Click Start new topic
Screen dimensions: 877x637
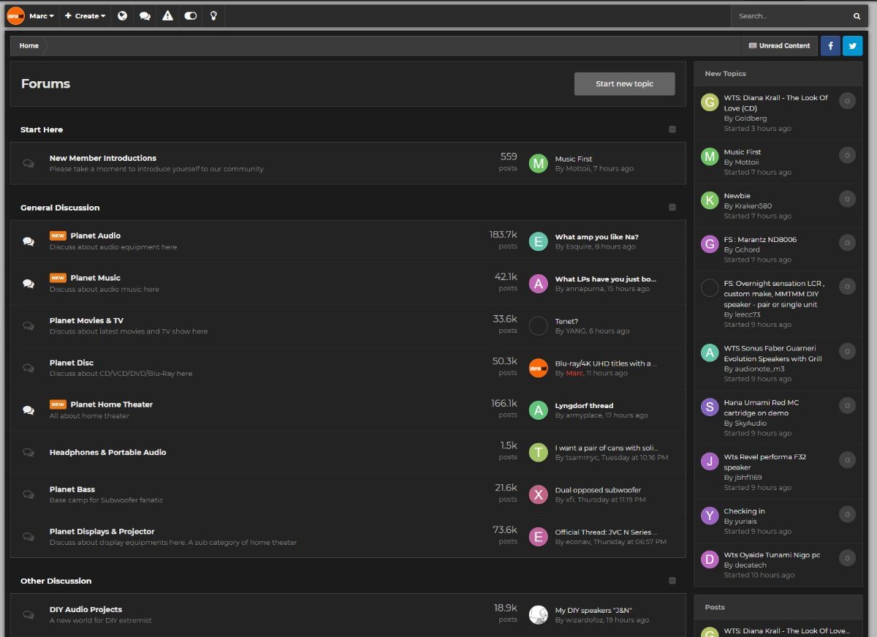pos(624,83)
